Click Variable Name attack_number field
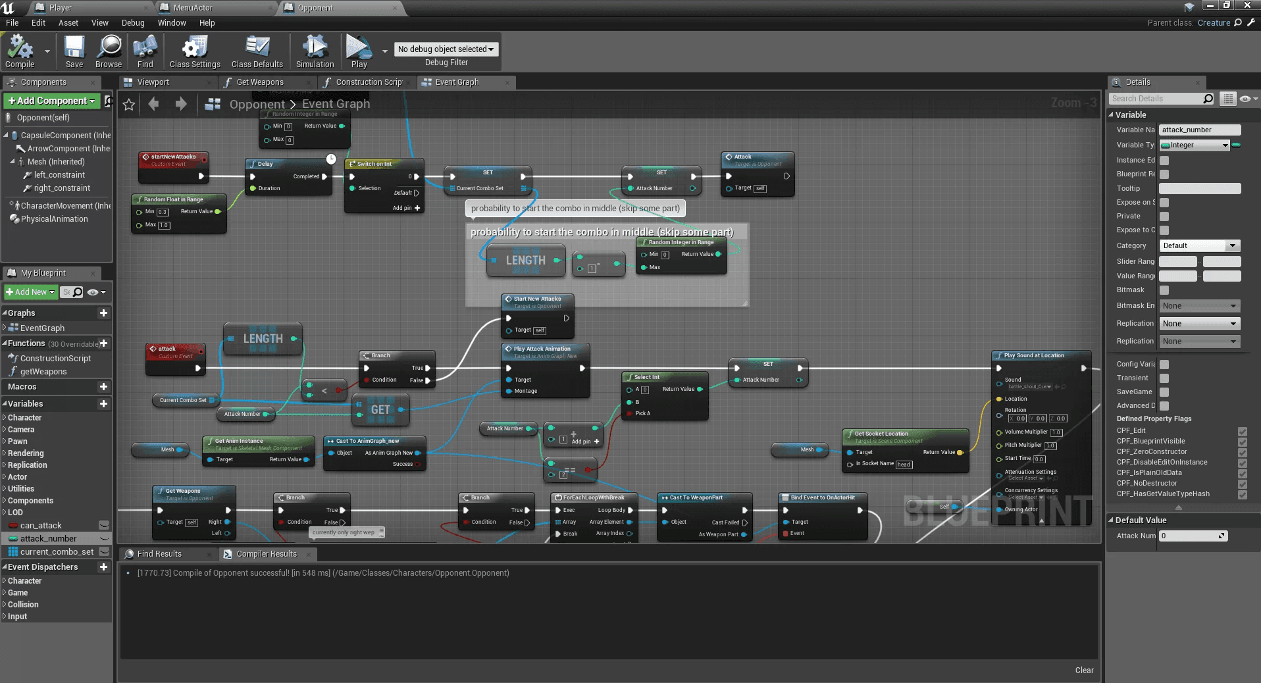This screenshot has width=1261, height=683. 1199,130
